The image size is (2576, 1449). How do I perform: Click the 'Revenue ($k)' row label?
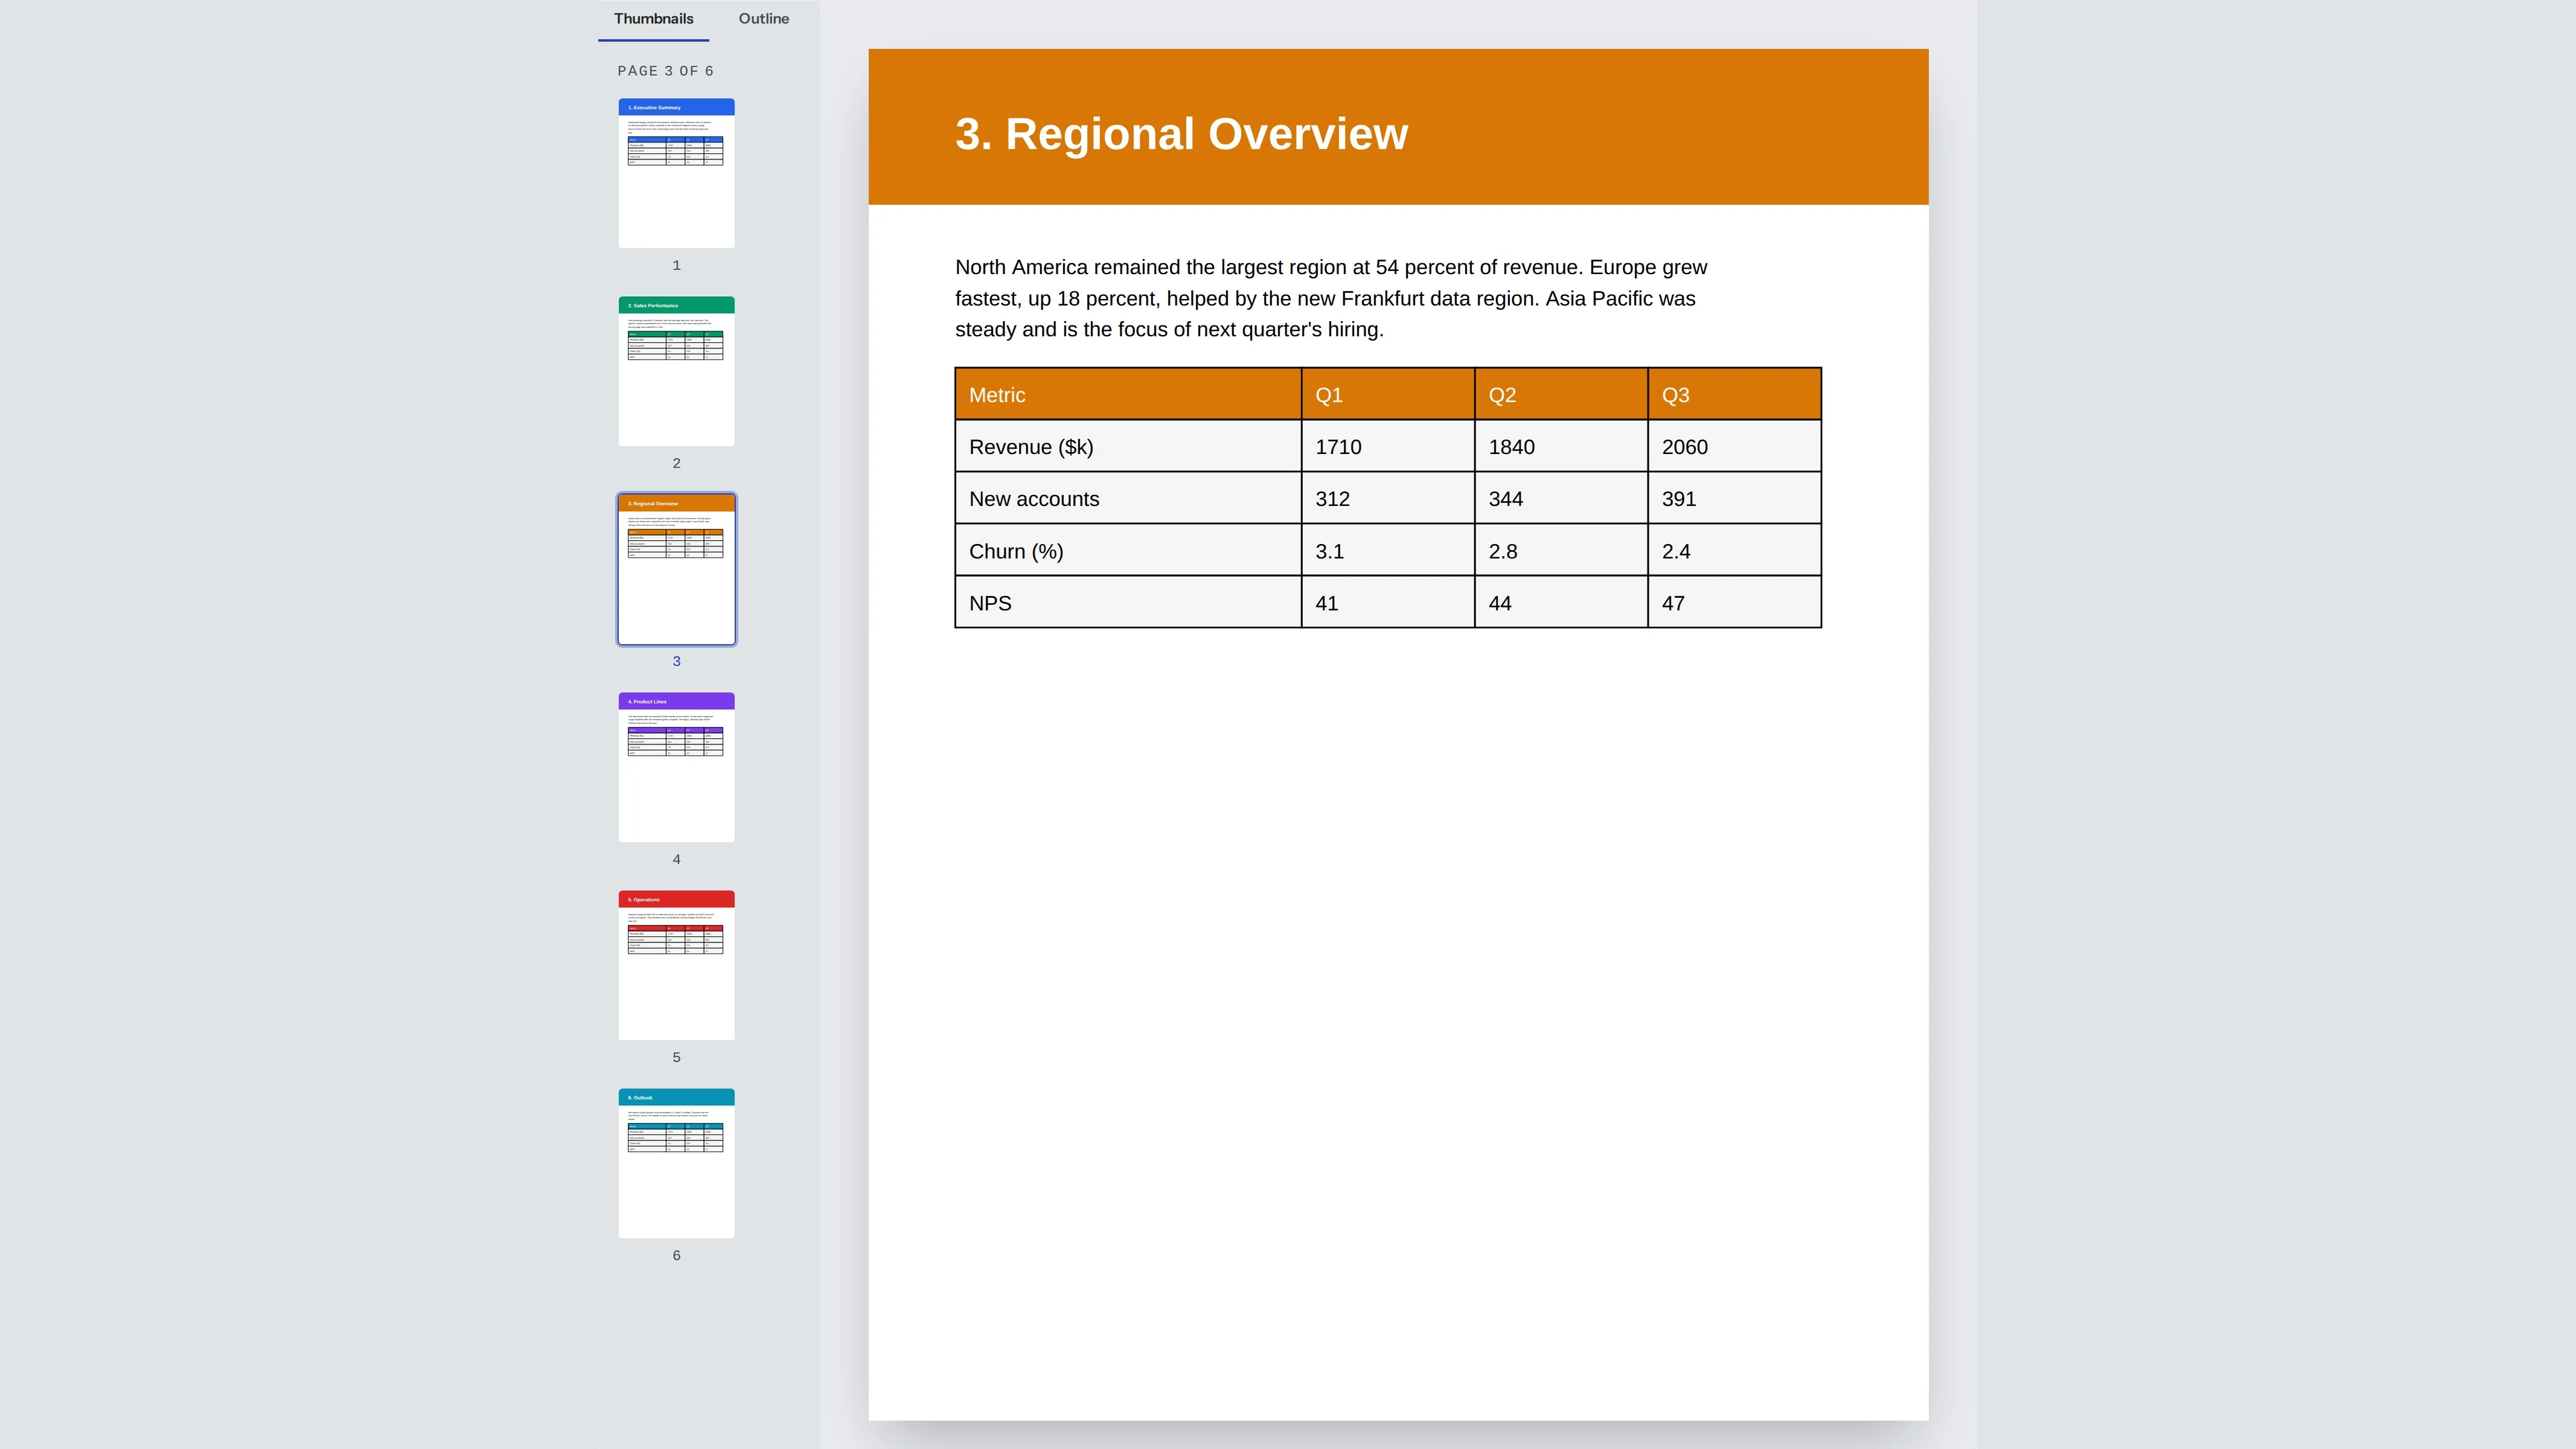[x=1128, y=446]
